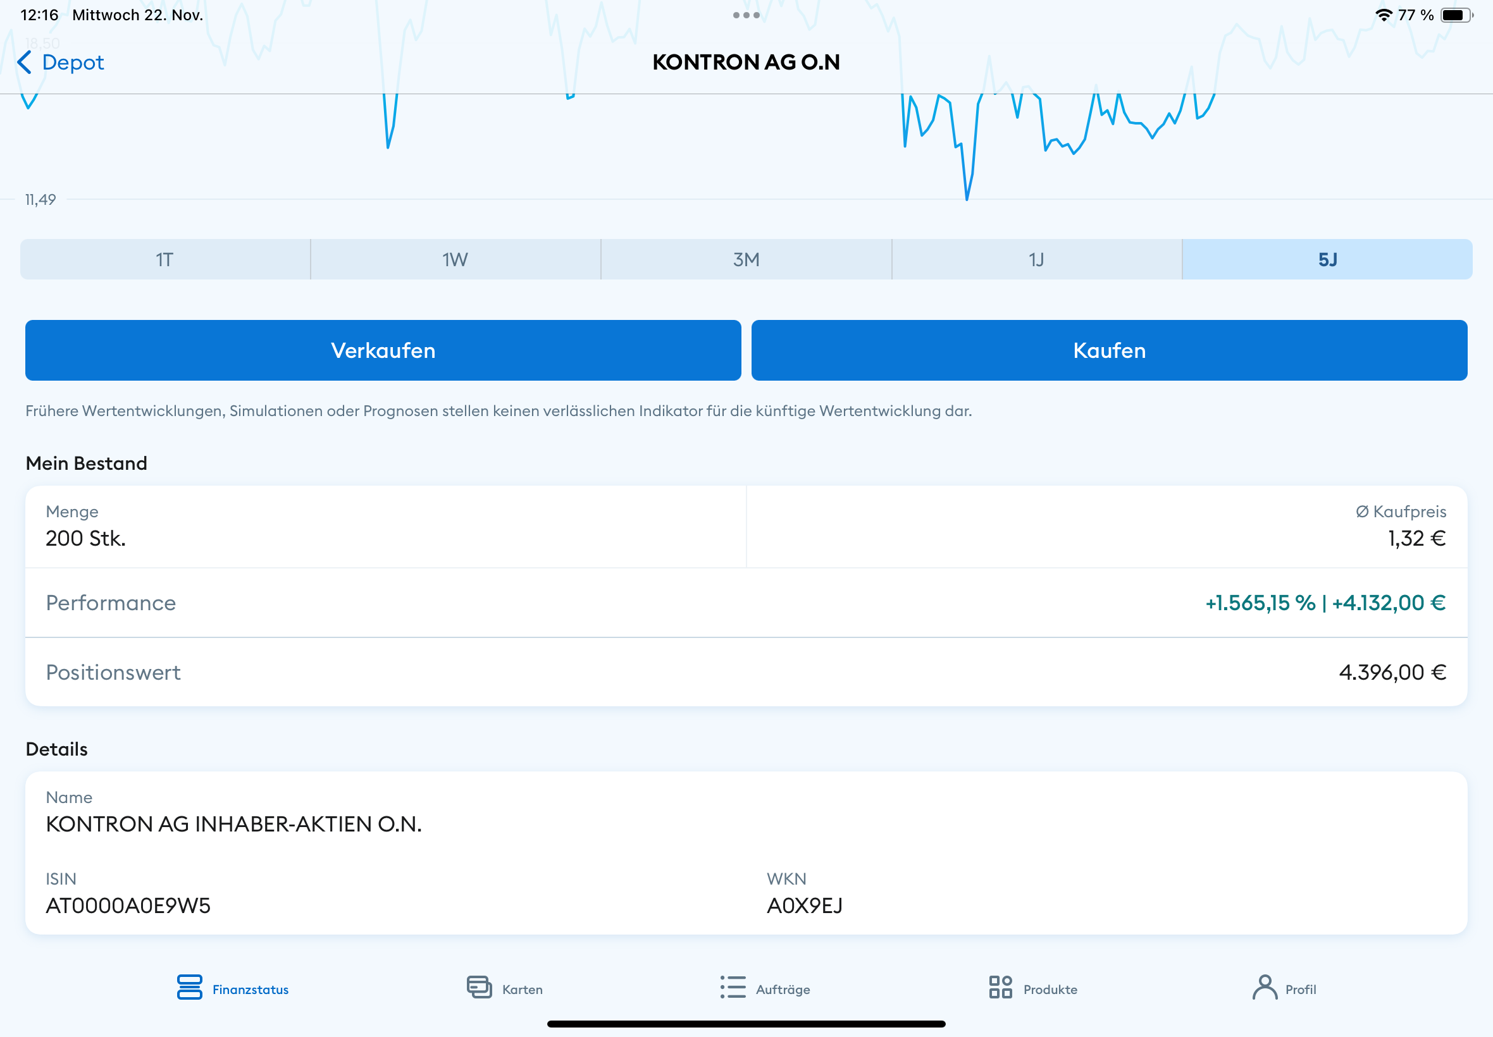The height and width of the screenshot is (1037, 1493).
Task: Select the 1W chart range
Action: tap(455, 259)
